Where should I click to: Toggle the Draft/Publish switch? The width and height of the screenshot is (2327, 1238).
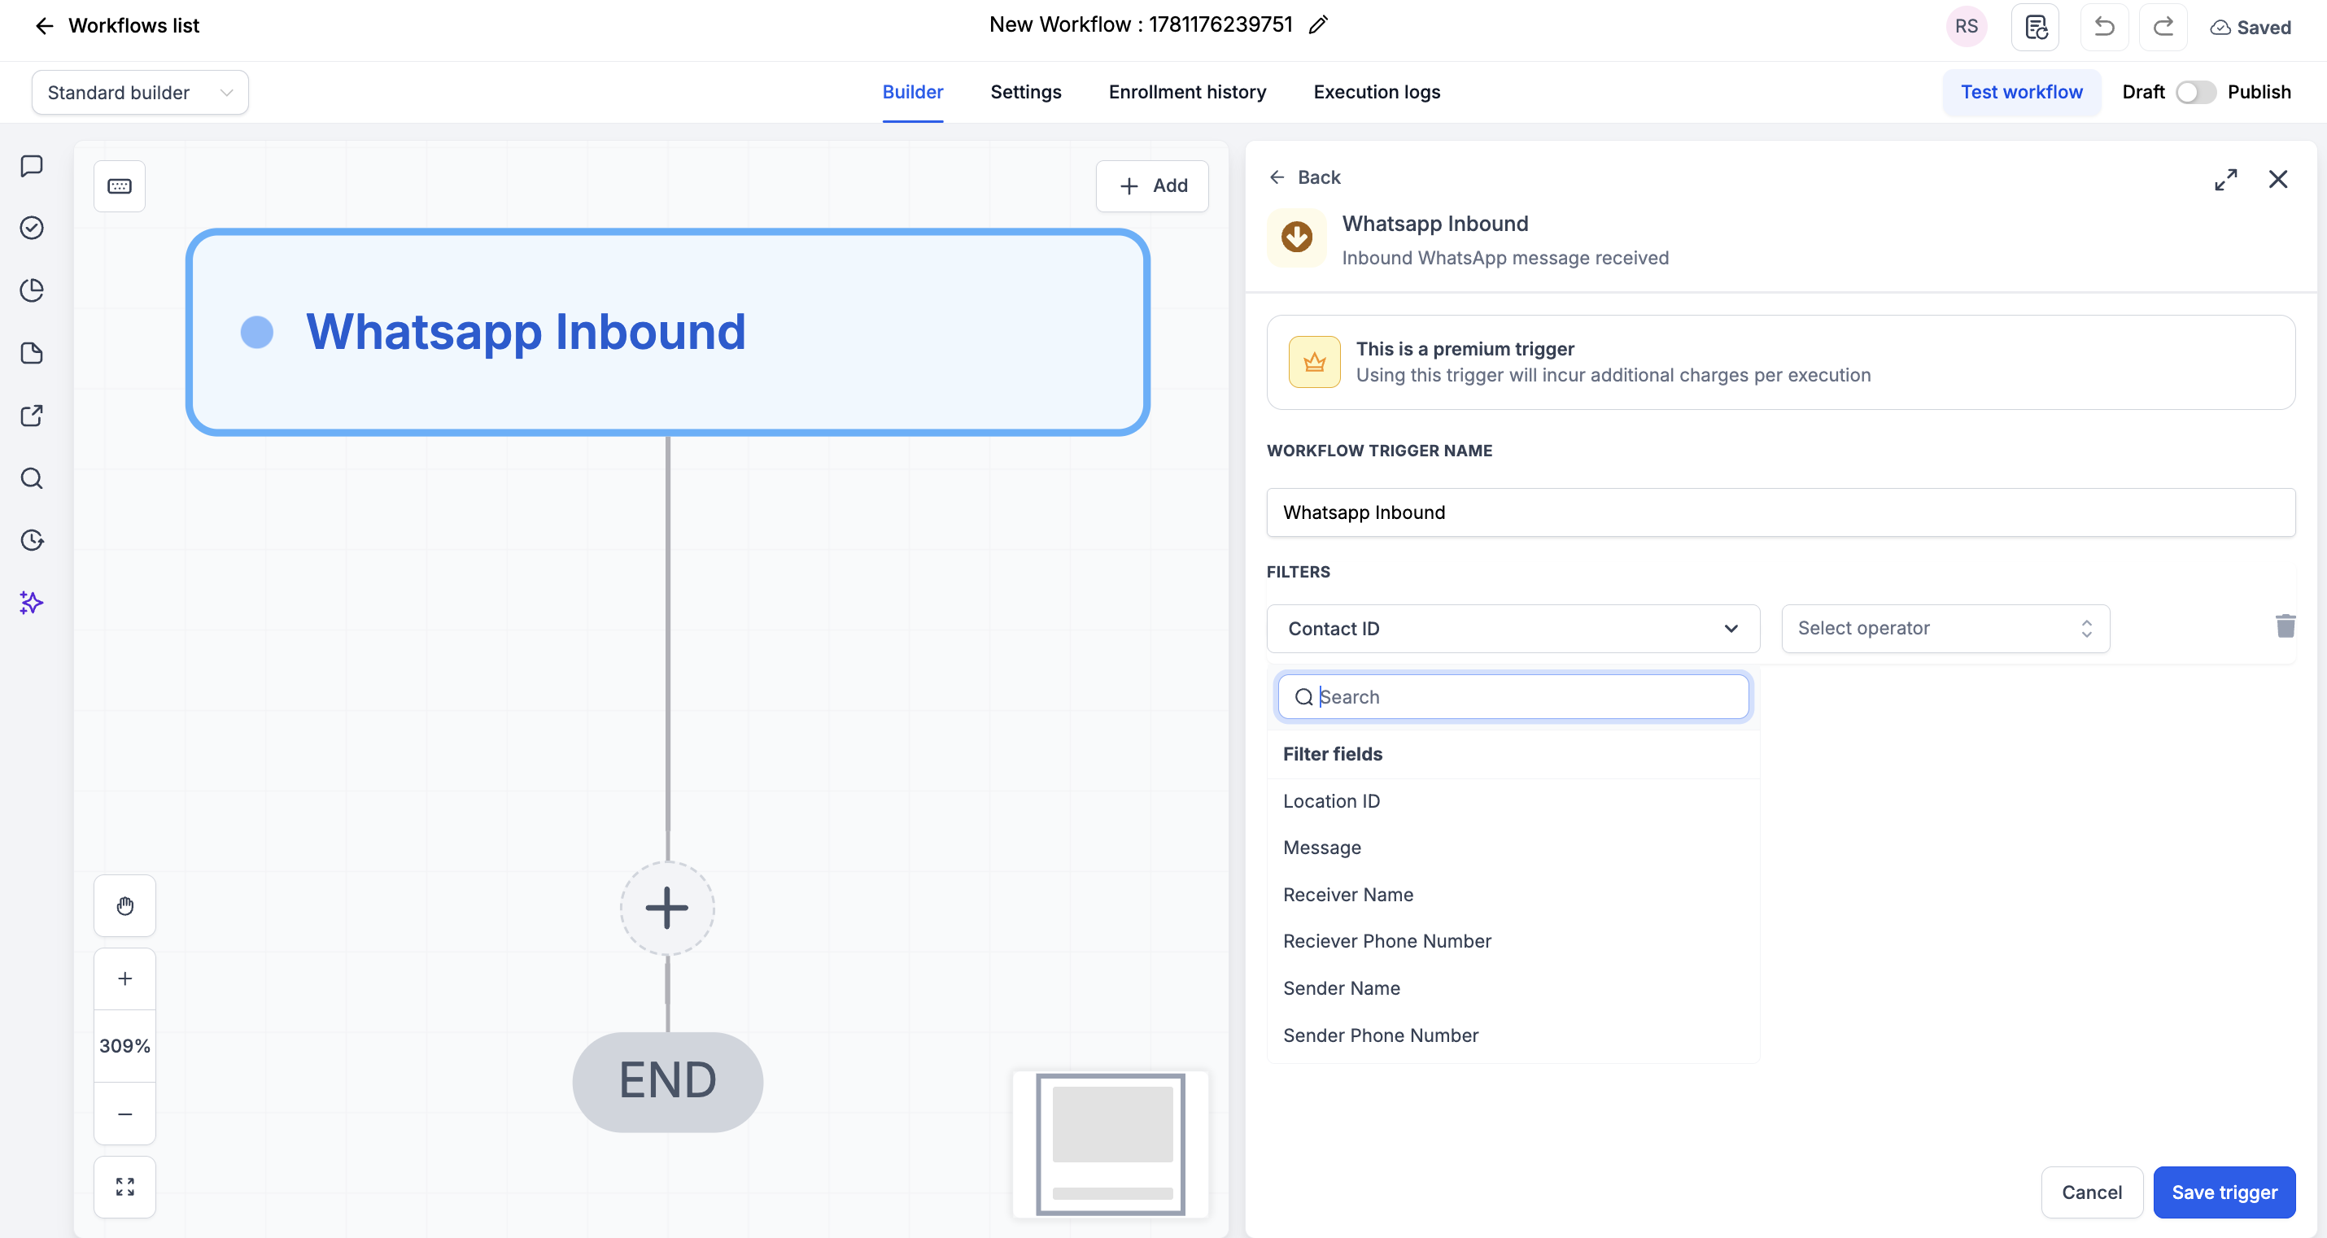coord(2195,92)
